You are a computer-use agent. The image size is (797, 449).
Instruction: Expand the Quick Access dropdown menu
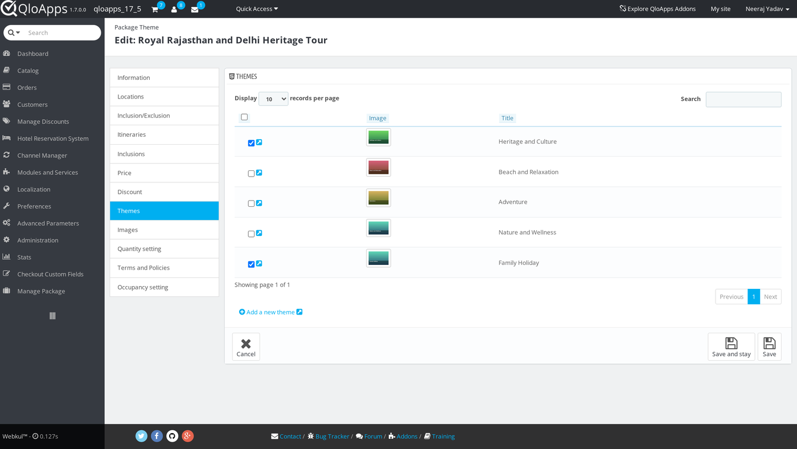[x=257, y=9]
